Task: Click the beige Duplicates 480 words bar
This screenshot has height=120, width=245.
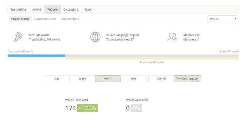Action: point(152,58)
